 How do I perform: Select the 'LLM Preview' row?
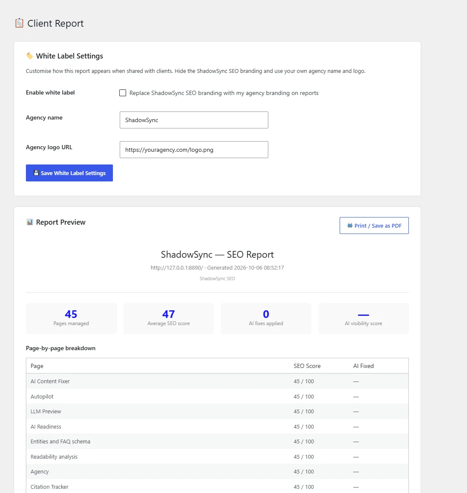[217, 411]
